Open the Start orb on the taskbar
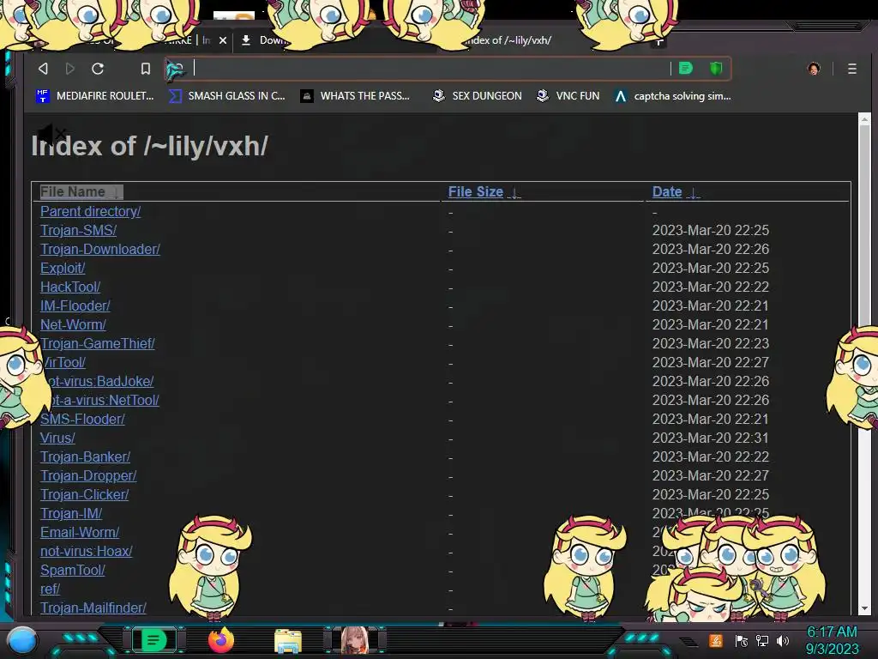Viewport: 878px width, 659px height. click(x=22, y=640)
